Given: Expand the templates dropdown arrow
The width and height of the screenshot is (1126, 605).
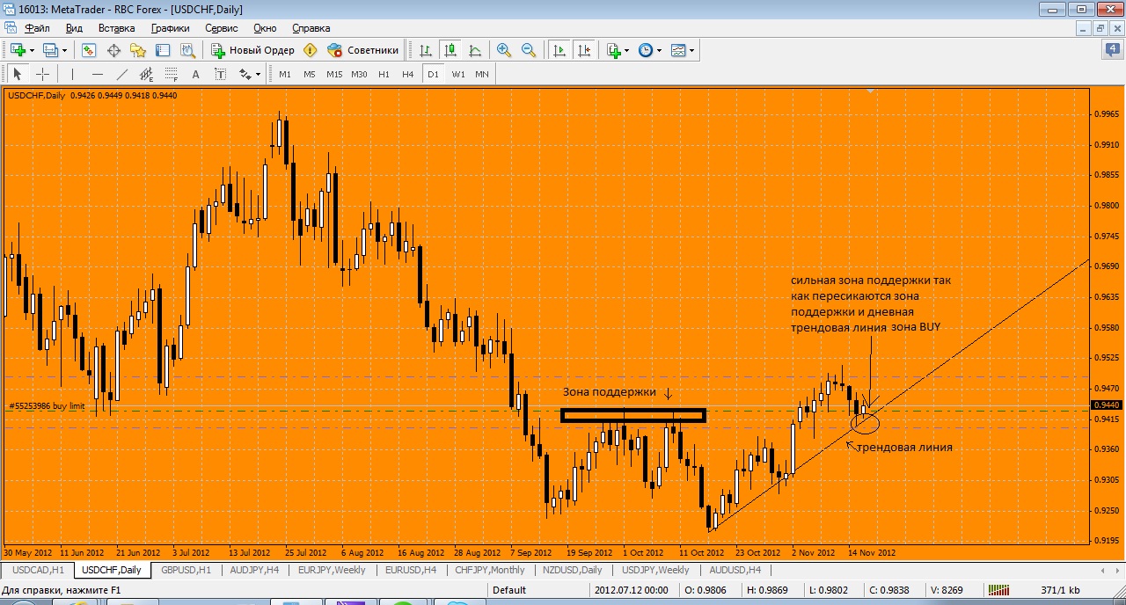Looking at the screenshot, I should [692, 50].
